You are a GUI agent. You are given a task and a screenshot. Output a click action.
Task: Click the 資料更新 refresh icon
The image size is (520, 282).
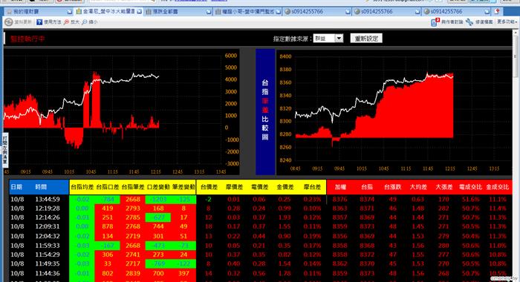(x=8, y=22)
